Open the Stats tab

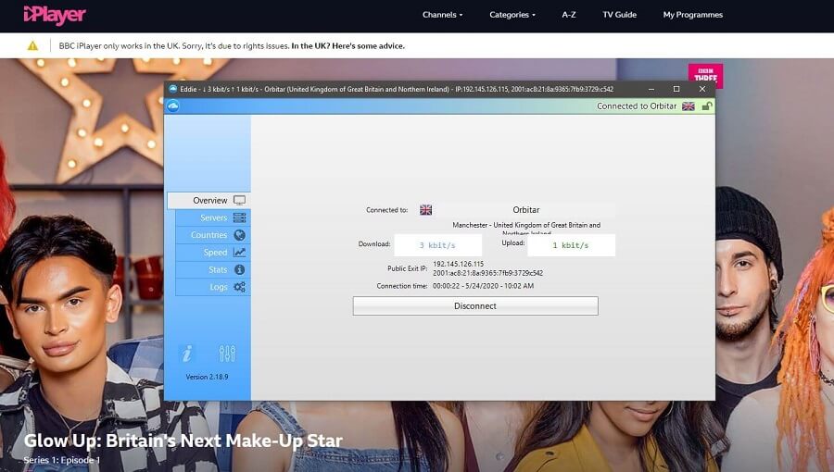(213, 269)
